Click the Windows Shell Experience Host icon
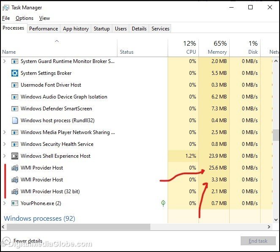This screenshot has width=280, height=252. pos(15,156)
